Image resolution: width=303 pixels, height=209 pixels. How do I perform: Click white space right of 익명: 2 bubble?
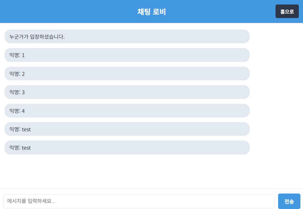click(276, 74)
